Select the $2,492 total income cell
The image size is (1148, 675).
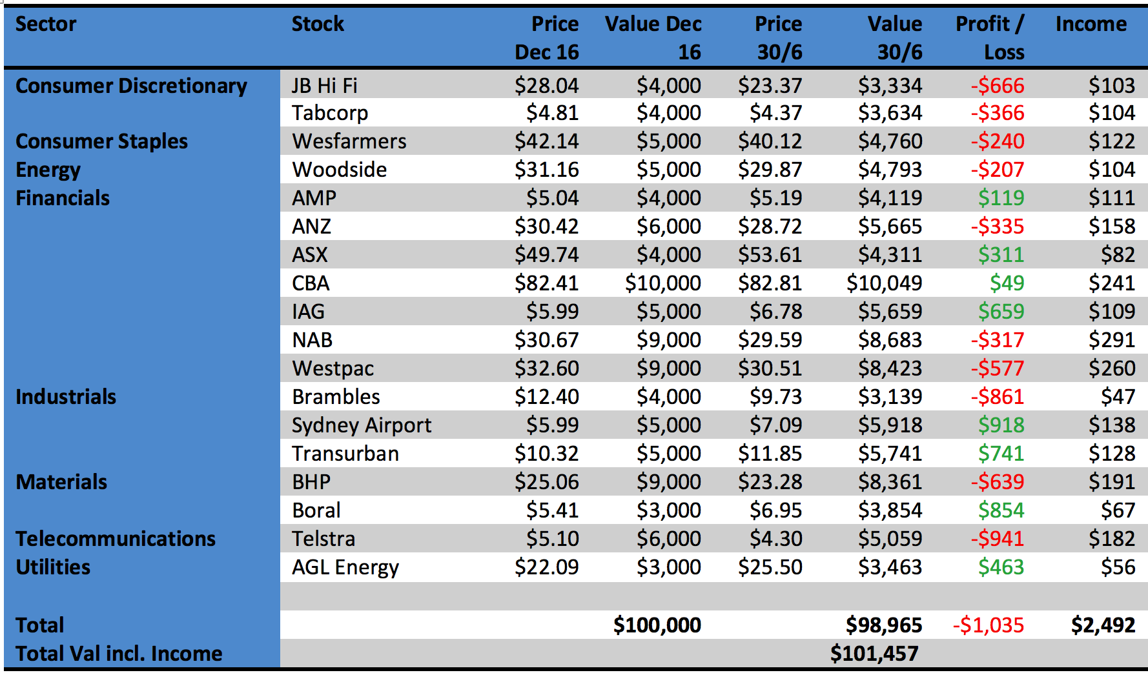[1102, 625]
